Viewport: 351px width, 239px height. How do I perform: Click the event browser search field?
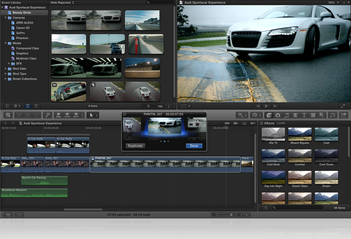point(160,3)
